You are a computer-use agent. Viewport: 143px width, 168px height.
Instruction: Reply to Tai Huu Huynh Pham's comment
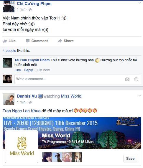[28, 70]
